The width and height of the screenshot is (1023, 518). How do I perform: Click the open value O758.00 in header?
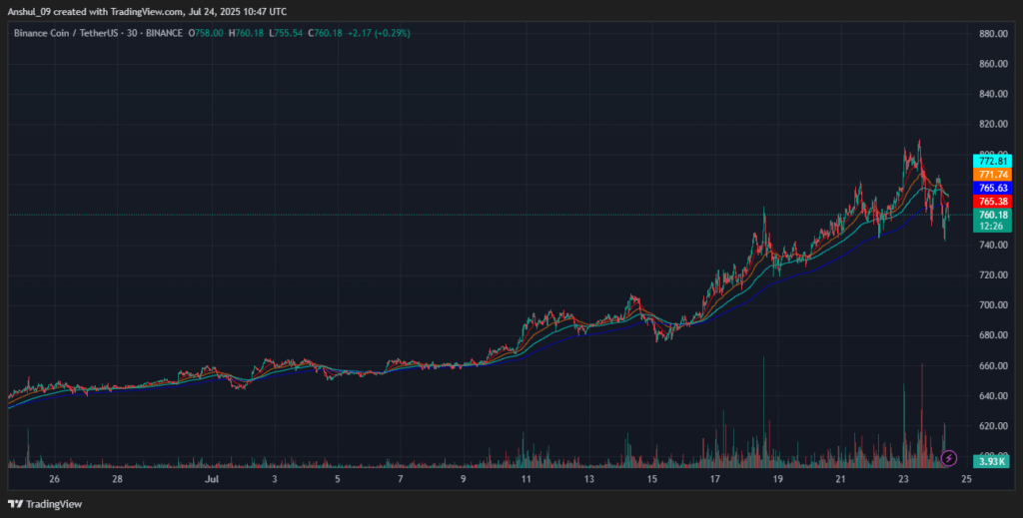click(x=206, y=33)
